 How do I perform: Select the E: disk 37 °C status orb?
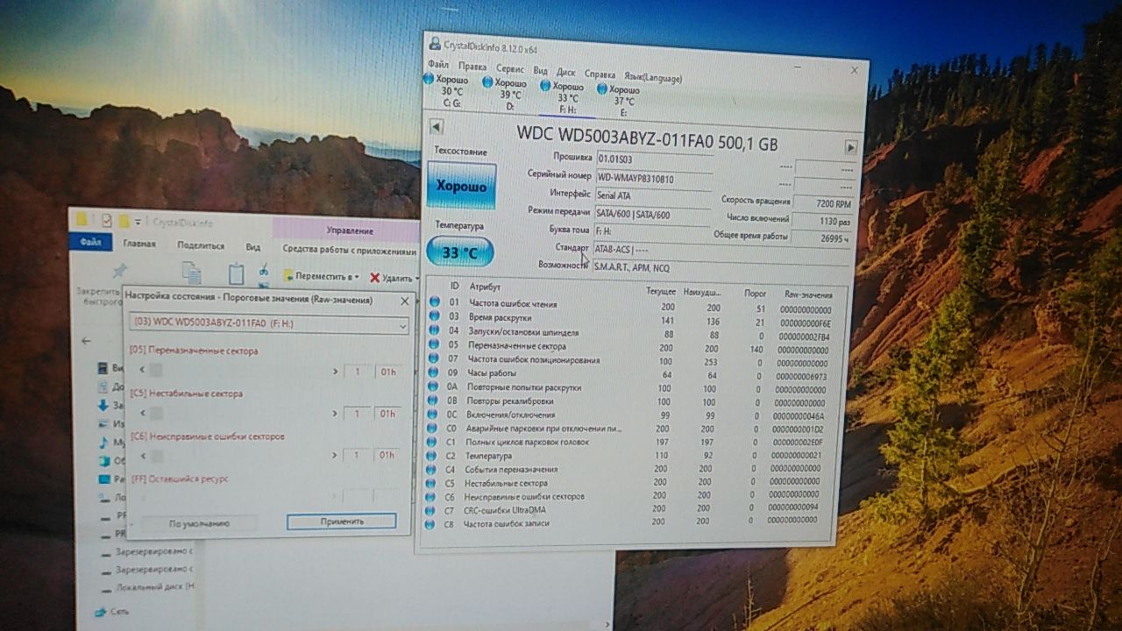602,89
